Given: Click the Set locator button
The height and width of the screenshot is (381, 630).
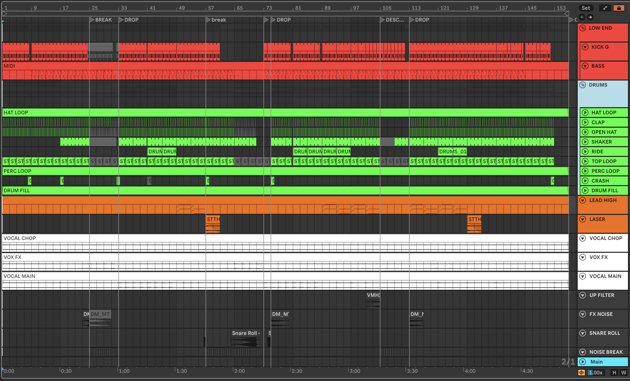Looking at the screenshot, I should click(x=586, y=8).
